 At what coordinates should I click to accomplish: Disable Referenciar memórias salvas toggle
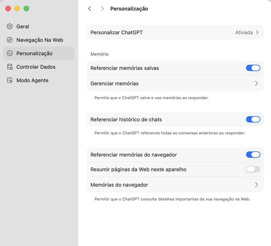[253, 68]
